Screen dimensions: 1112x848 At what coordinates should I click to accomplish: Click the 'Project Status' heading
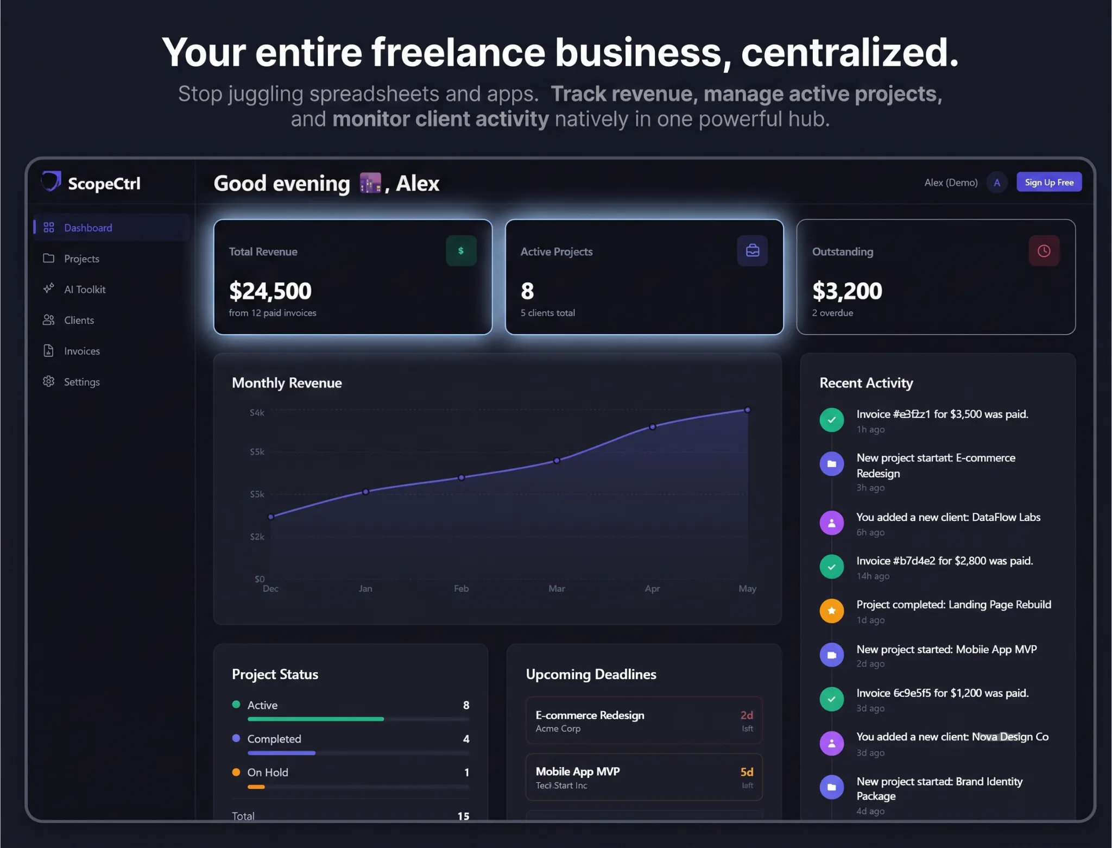275,674
